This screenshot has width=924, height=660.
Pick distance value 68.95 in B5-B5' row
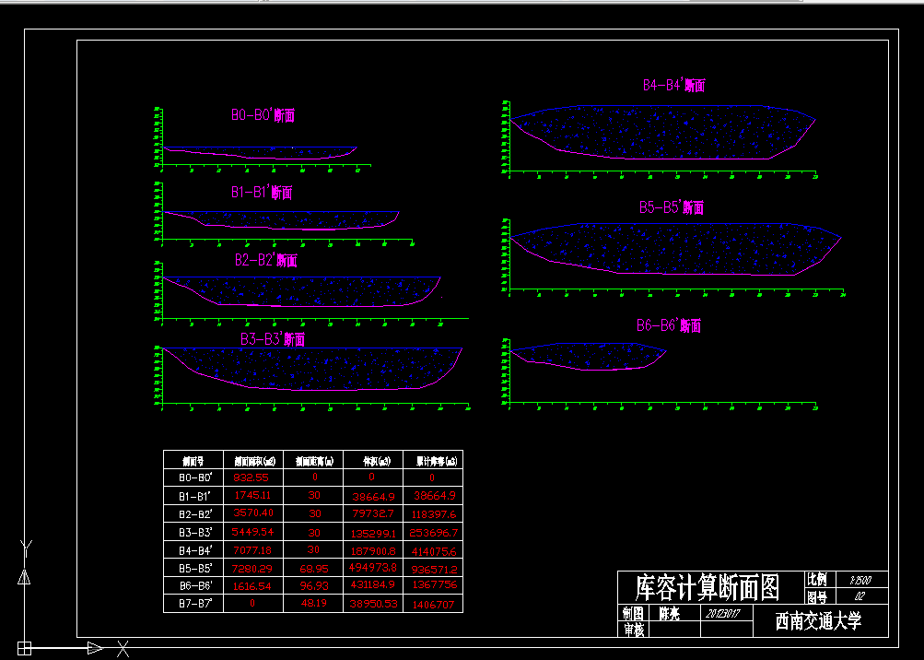314,569
